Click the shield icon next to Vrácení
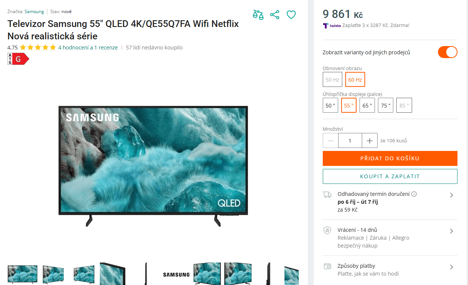This screenshot has height=285, width=468. point(327,230)
